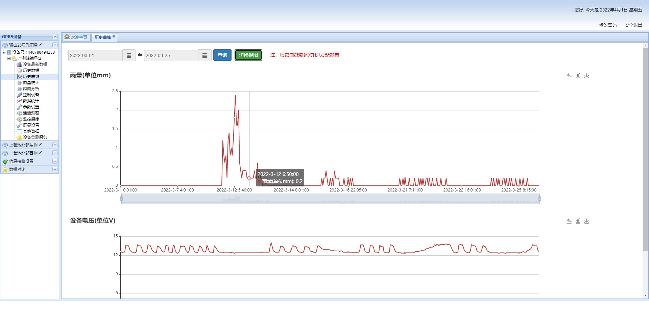This screenshot has width=649, height=309.
Task: Edit name of 上善池北部东侧 with pencil
Action: pos(41,145)
